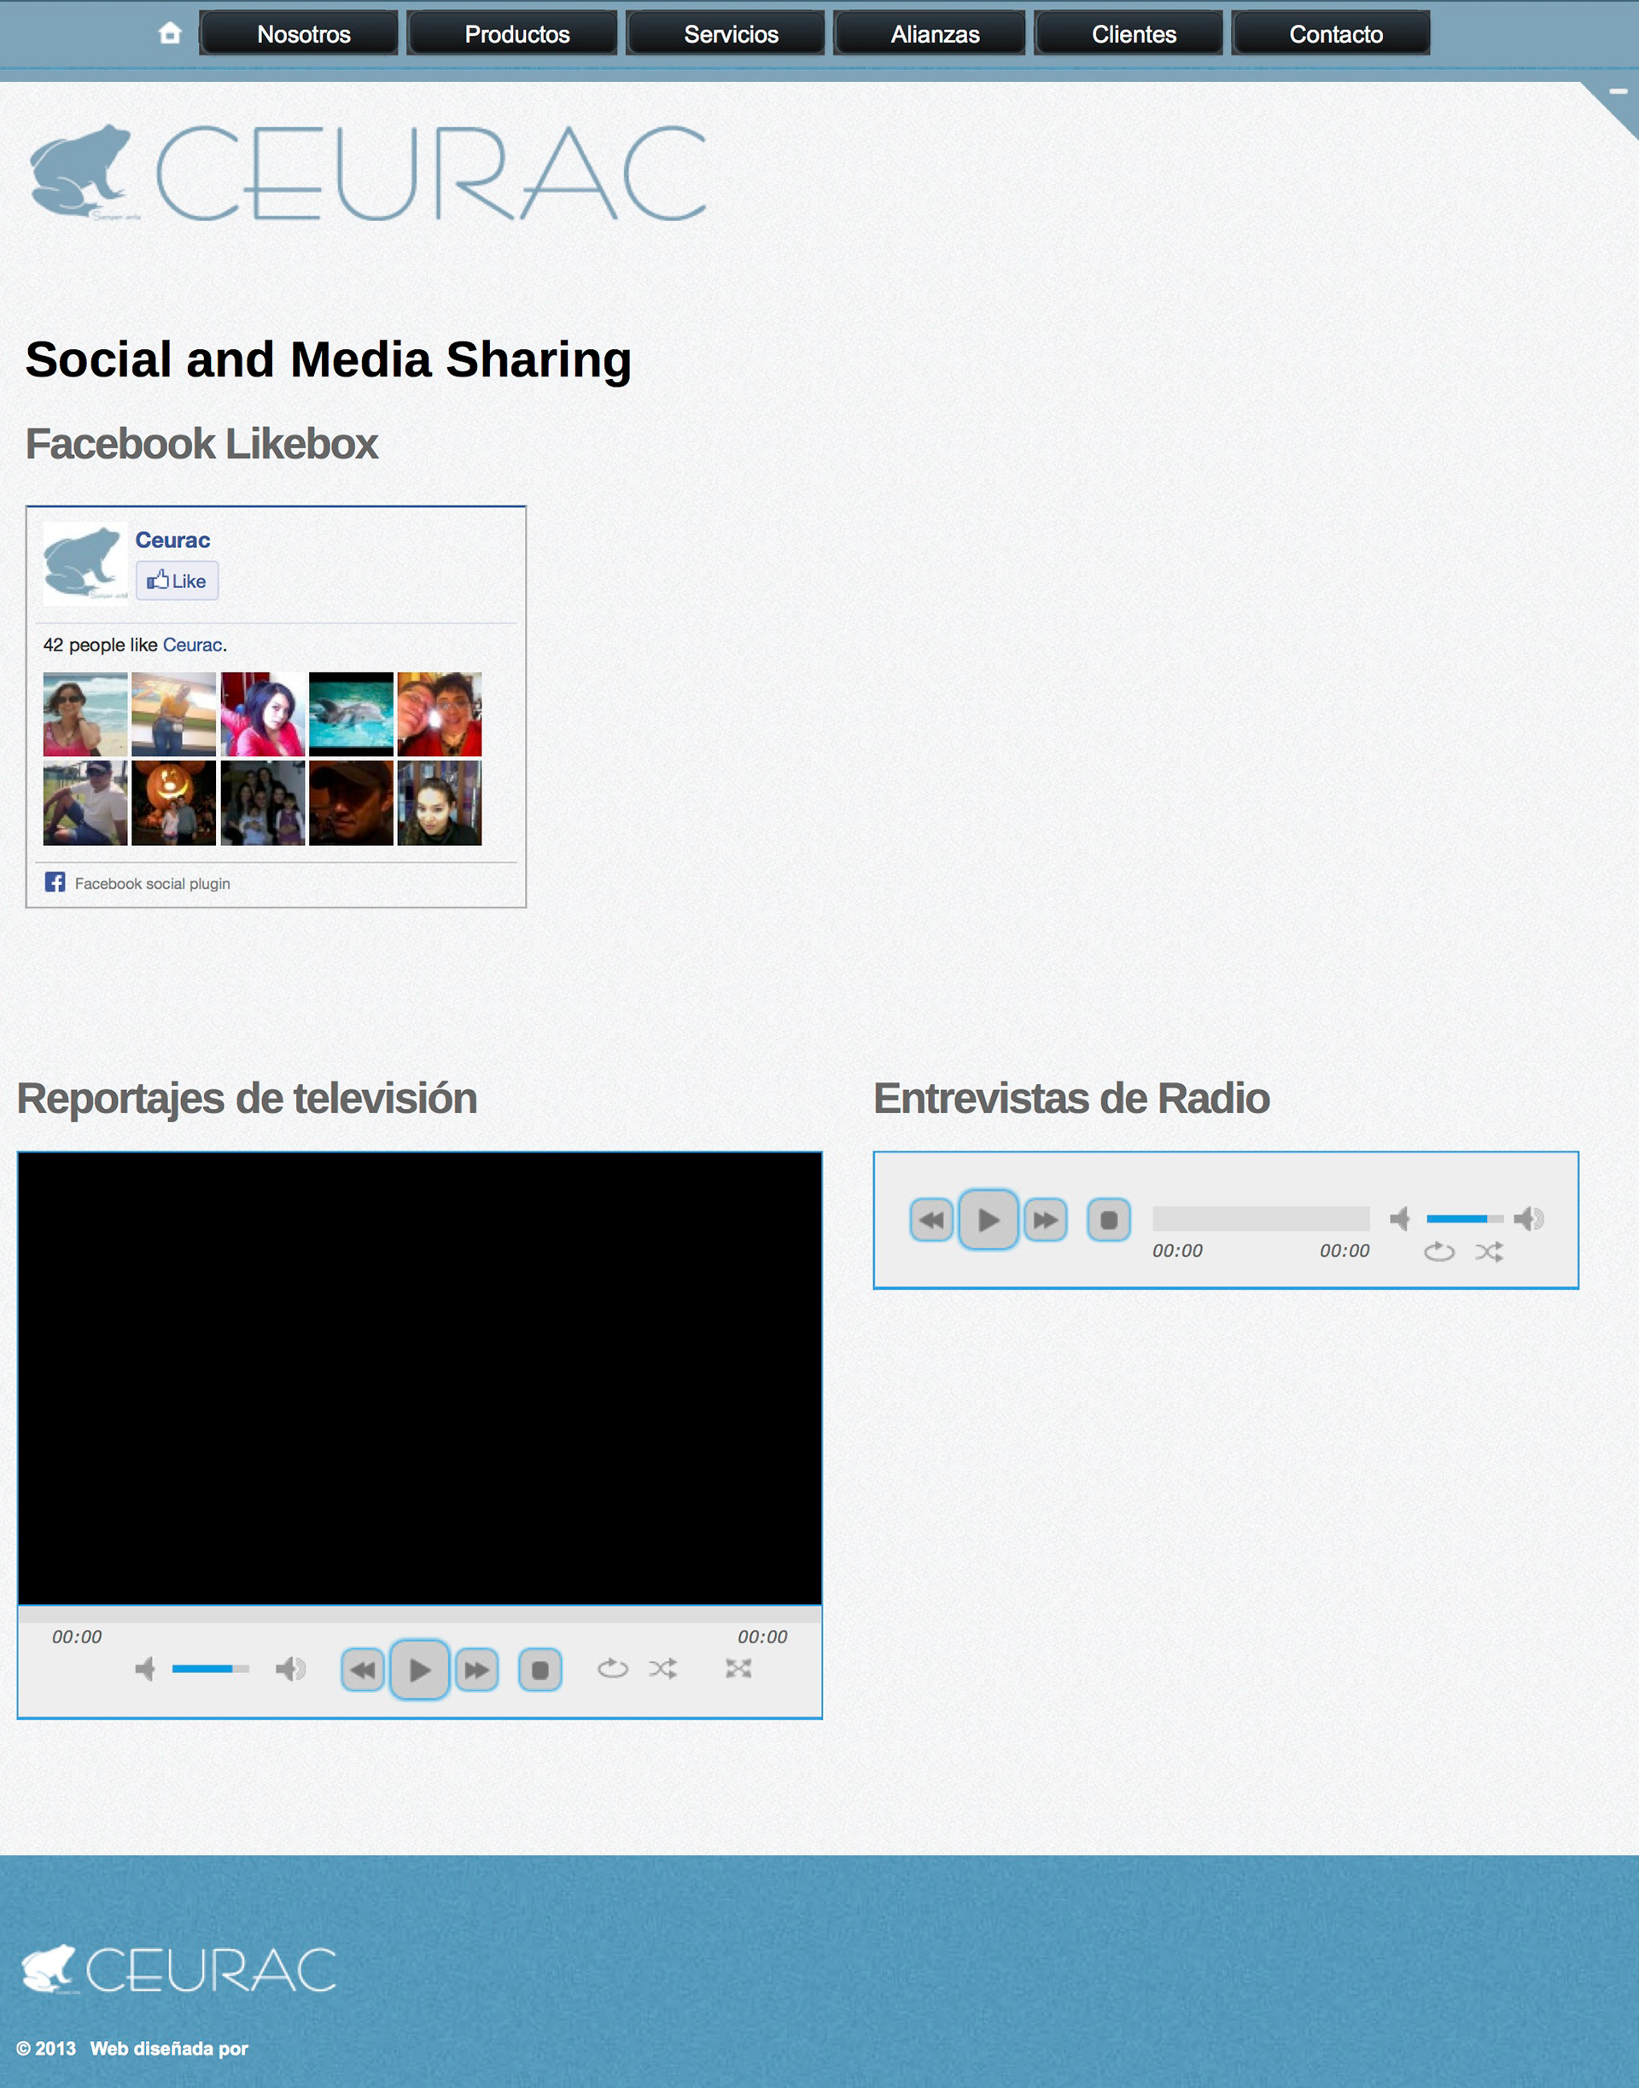Mute the radio player volume
The image size is (1639, 2088).
pyautogui.click(x=1400, y=1220)
